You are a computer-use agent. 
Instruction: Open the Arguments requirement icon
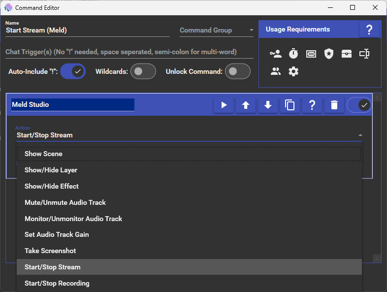(x=364, y=54)
